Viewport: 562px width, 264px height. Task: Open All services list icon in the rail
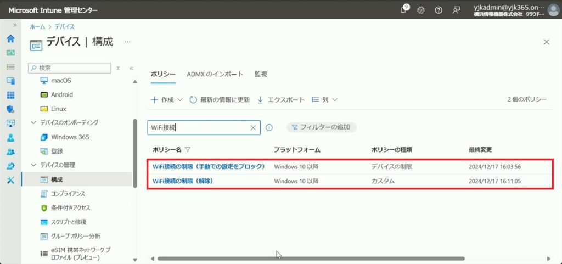(11, 67)
